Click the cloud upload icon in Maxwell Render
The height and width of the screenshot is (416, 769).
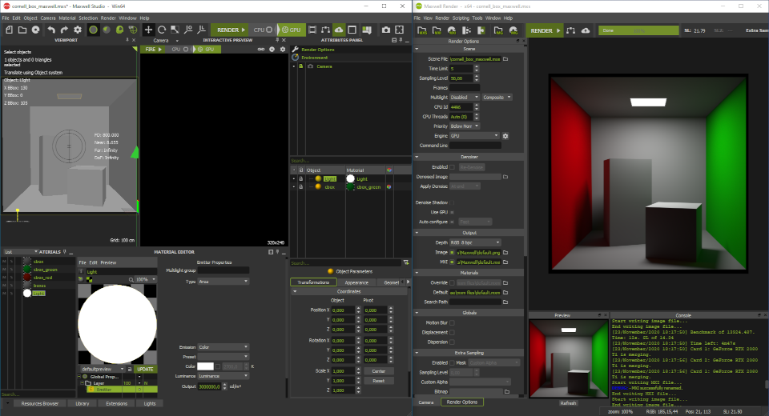[586, 30]
